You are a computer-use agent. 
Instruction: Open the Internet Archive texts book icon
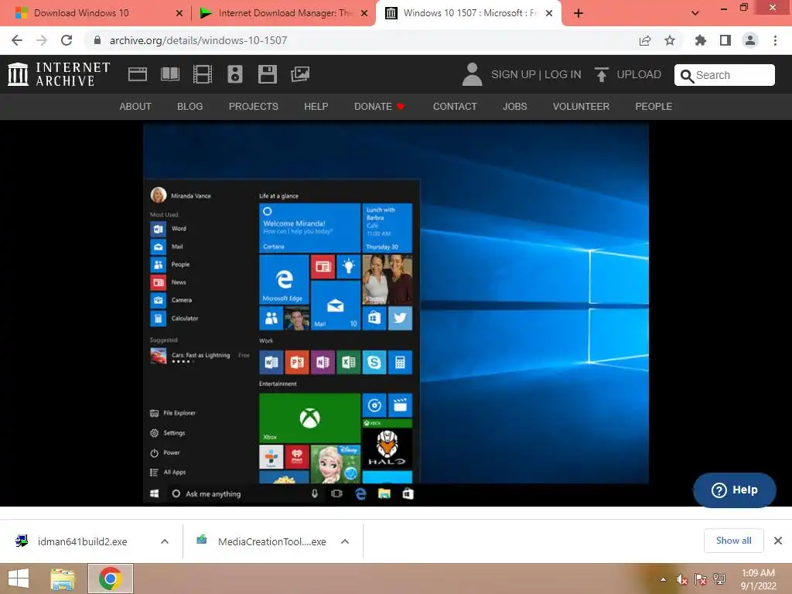(x=169, y=74)
